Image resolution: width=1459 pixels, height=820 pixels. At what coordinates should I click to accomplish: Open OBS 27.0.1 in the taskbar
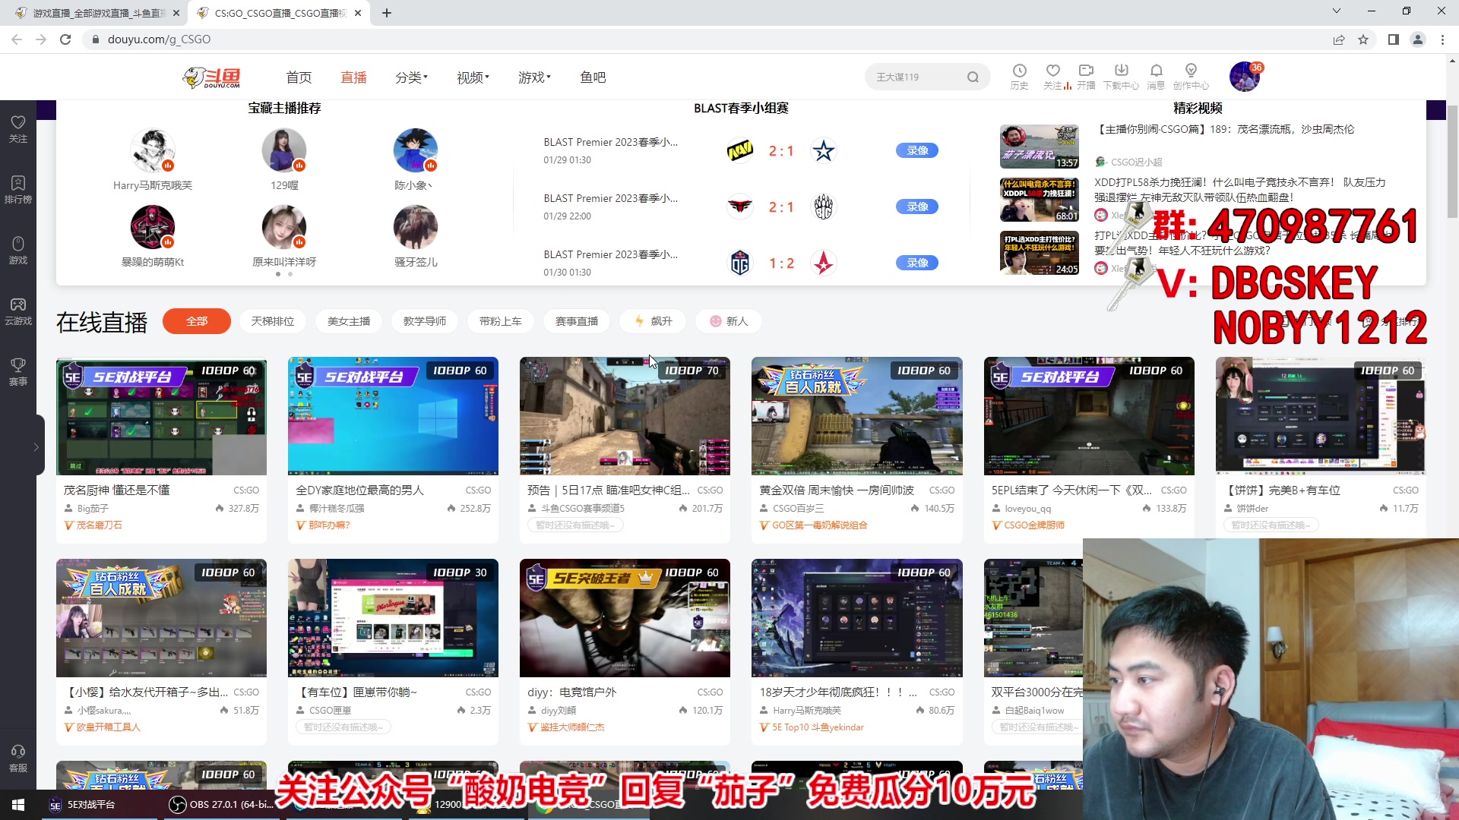(x=222, y=804)
